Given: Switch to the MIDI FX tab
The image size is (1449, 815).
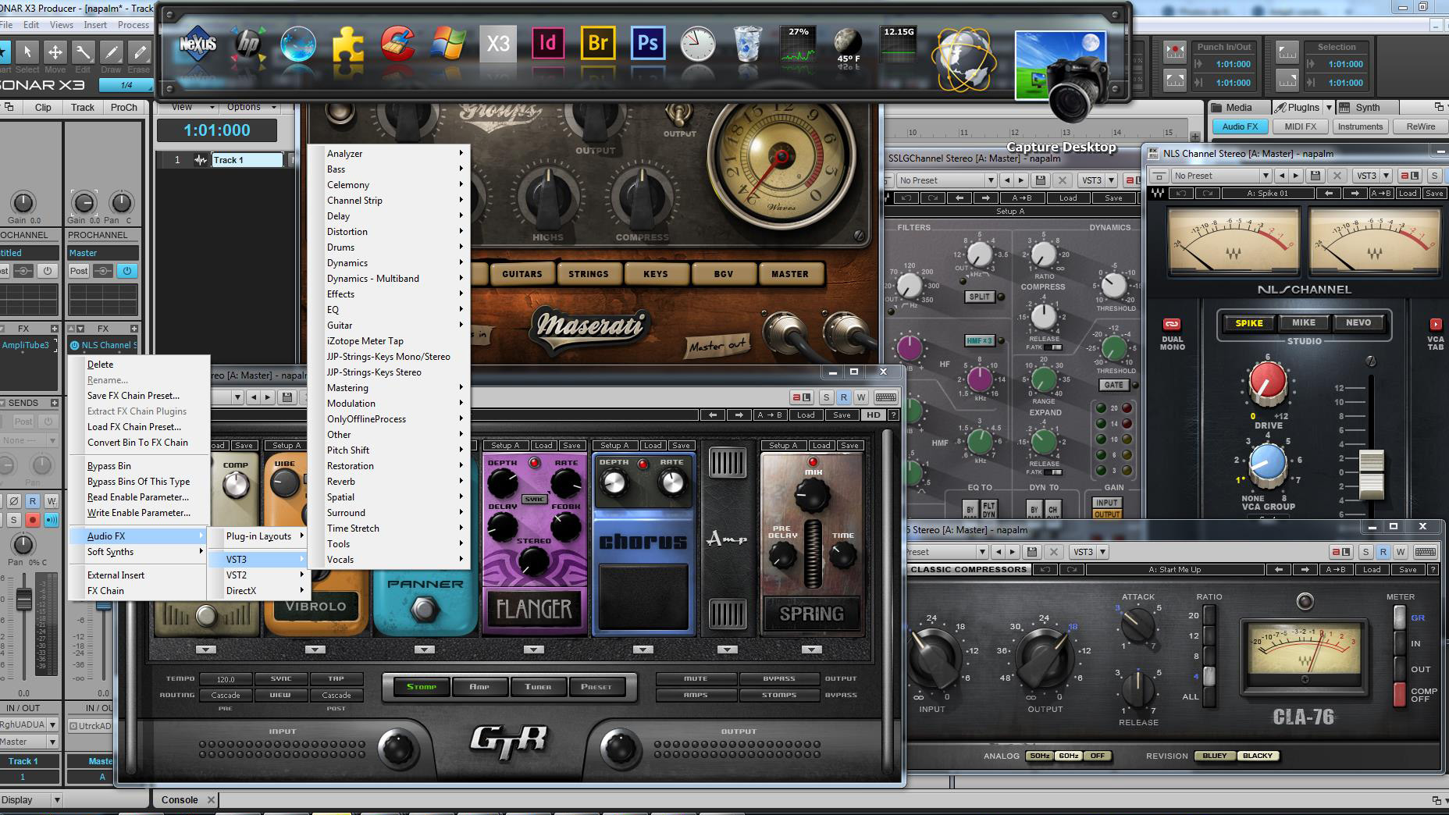Looking at the screenshot, I should coord(1300,126).
